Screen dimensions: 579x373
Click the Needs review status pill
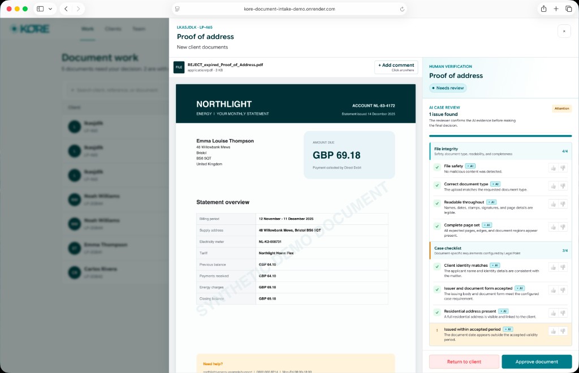coord(448,88)
